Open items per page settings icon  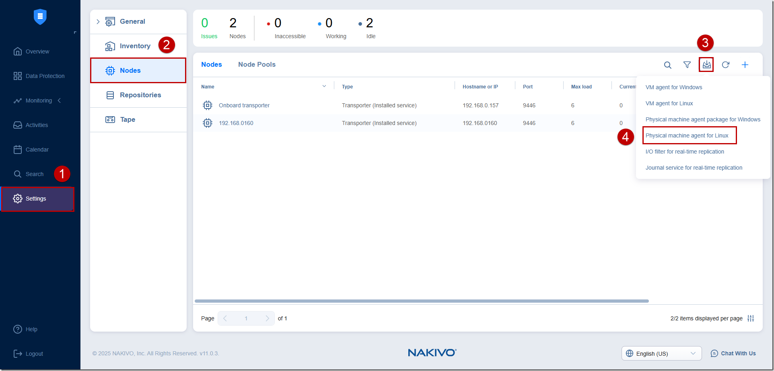pyautogui.click(x=751, y=318)
